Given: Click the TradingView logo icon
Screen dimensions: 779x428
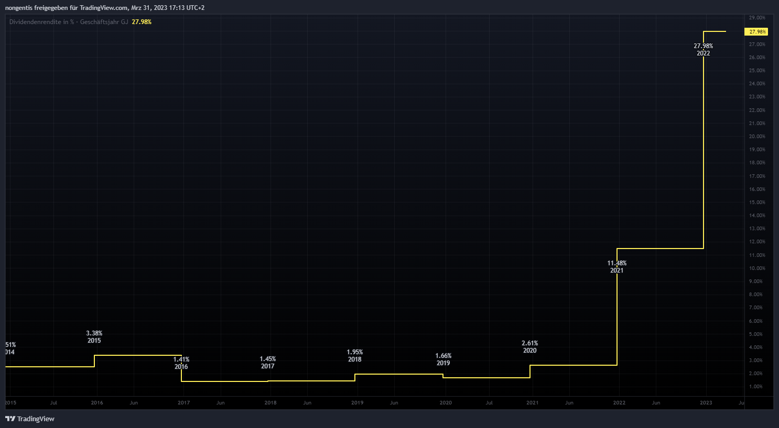Looking at the screenshot, I should [10, 419].
